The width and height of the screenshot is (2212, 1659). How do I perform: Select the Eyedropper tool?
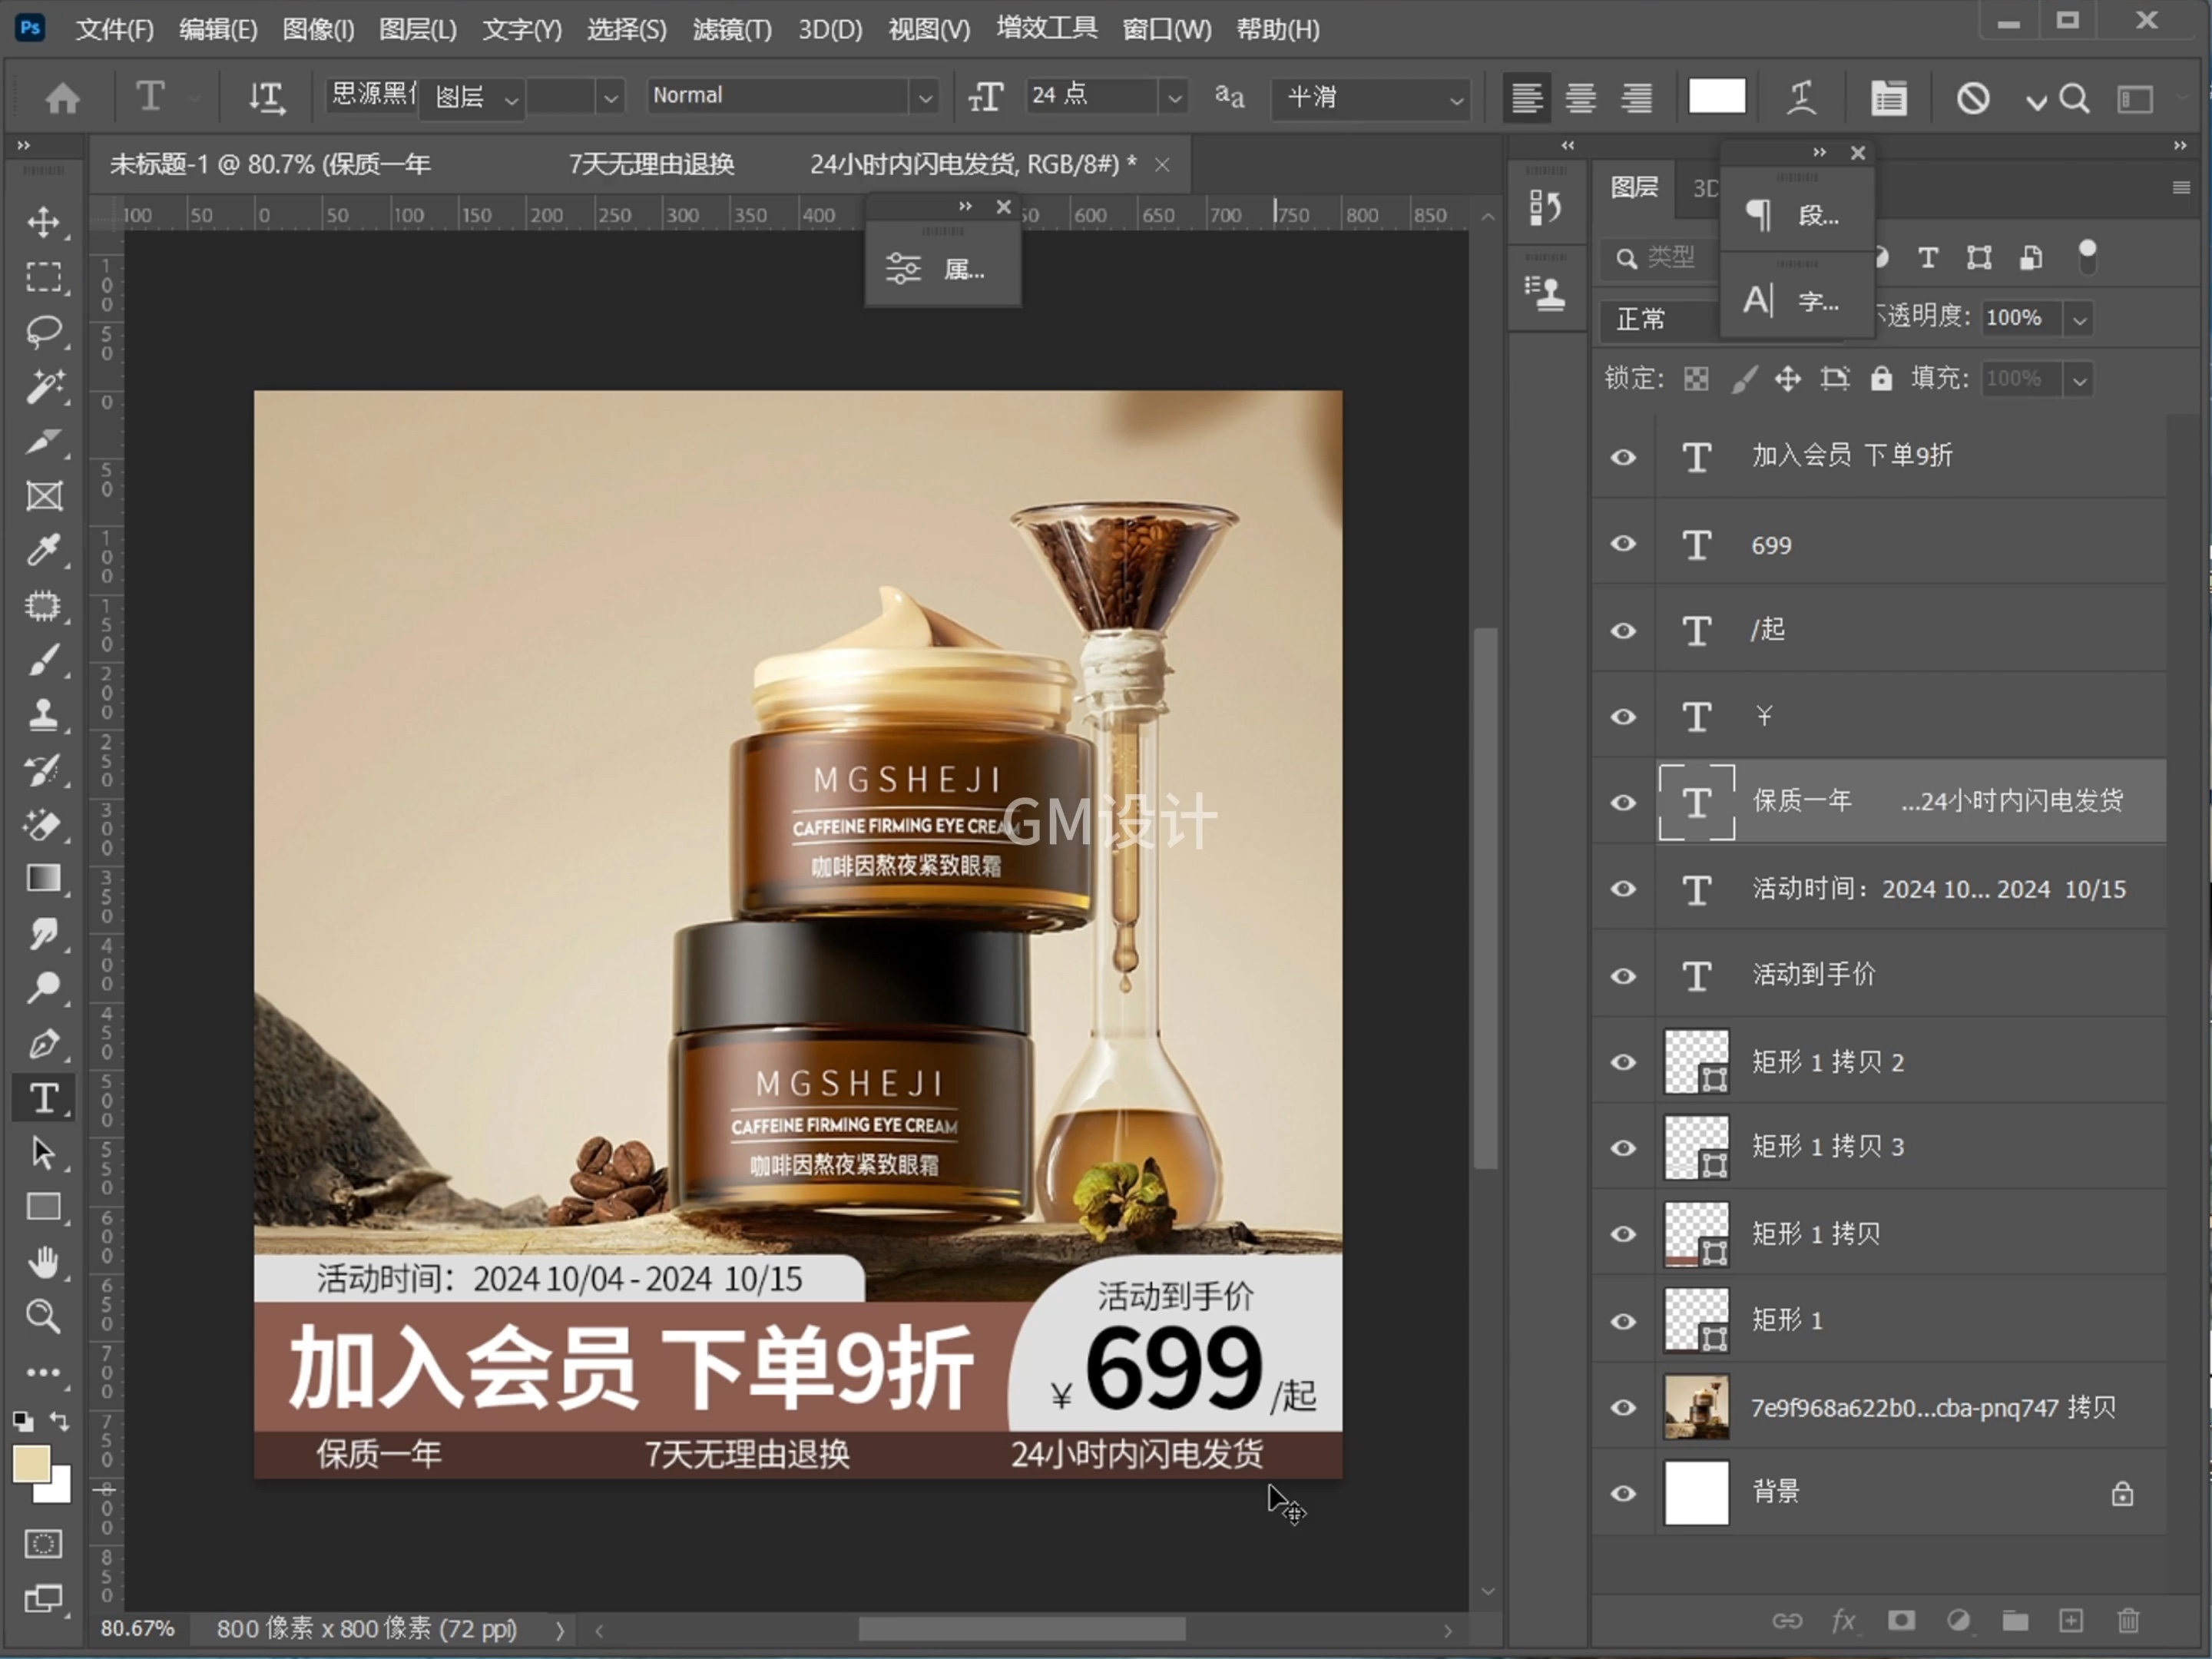pos(44,550)
